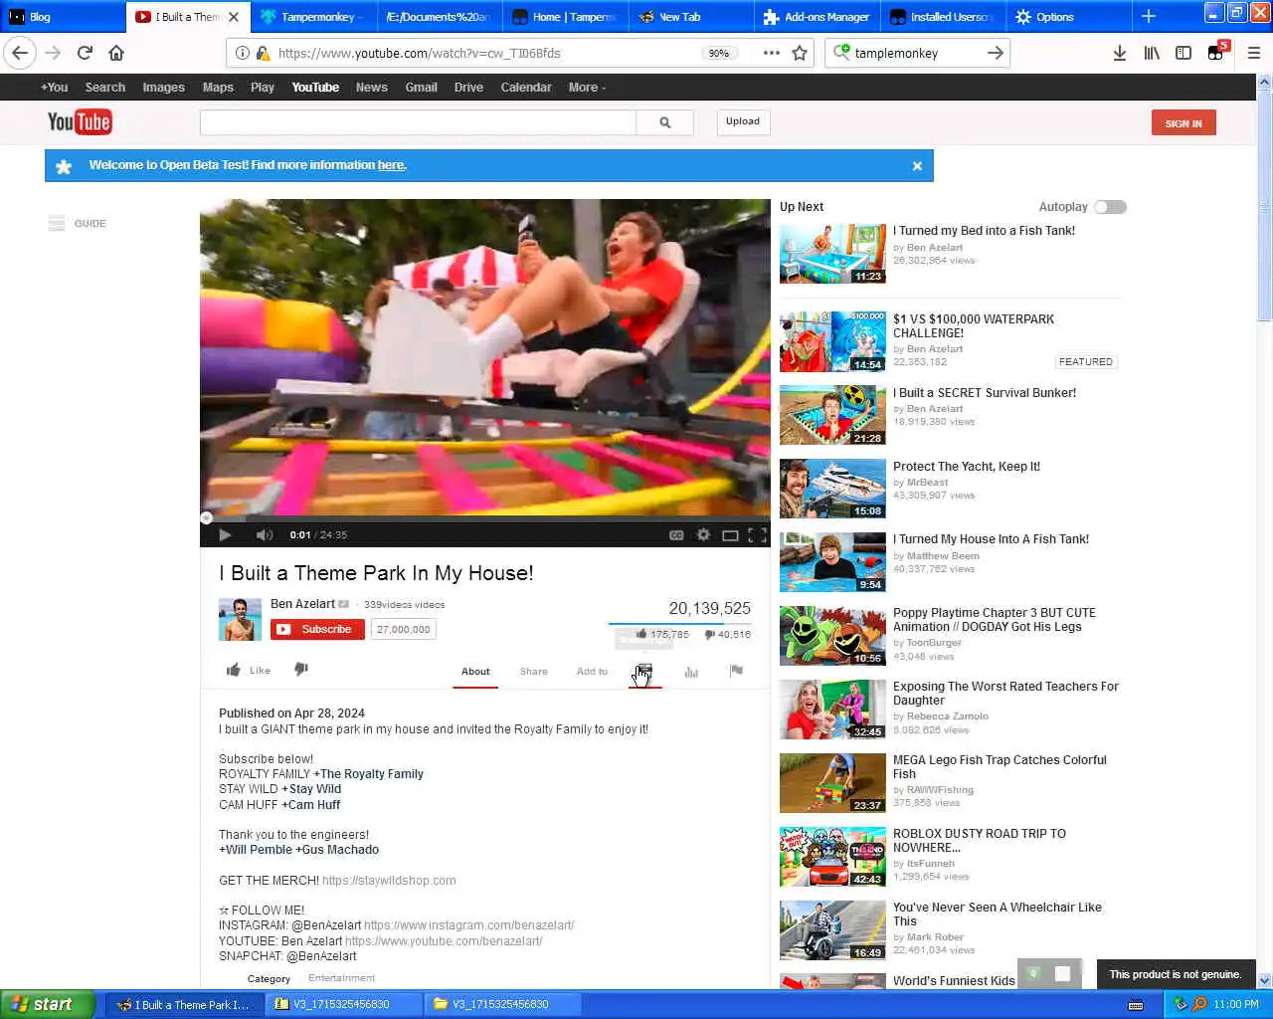The image size is (1273, 1019).
Task: Click the https://staywildshop.com merch link
Action: [x=389, y=881]
